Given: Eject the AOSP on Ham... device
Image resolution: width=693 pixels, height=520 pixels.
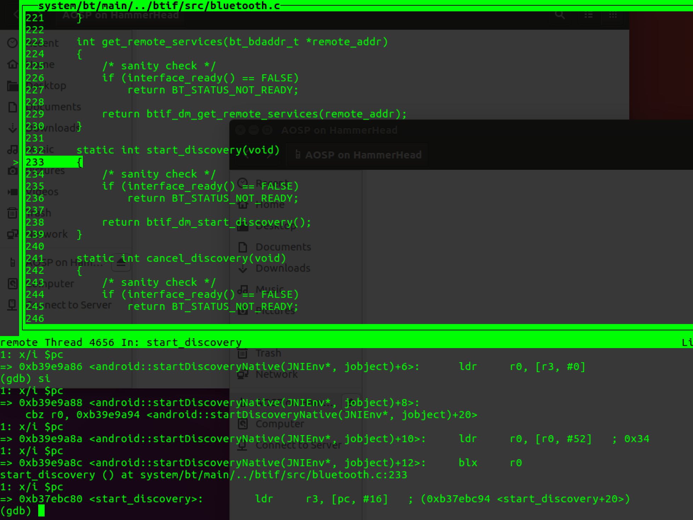Looking at the screenshot, I should click(121, 263).
